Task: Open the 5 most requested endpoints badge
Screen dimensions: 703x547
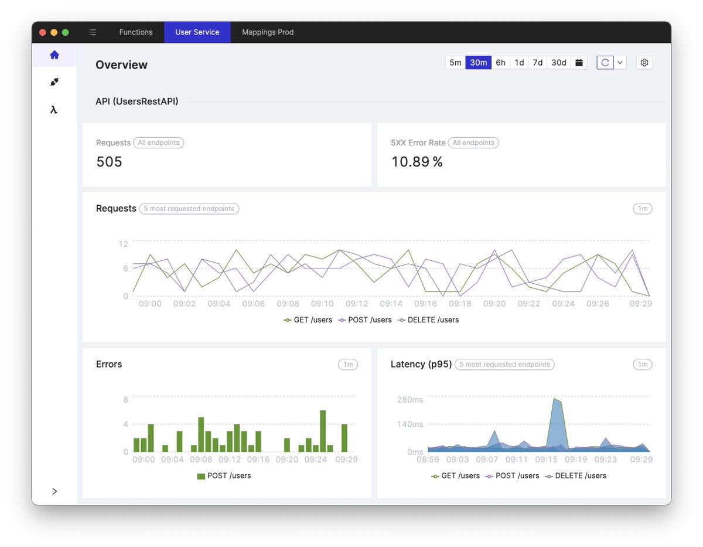Action: click(x=189, y=208)
